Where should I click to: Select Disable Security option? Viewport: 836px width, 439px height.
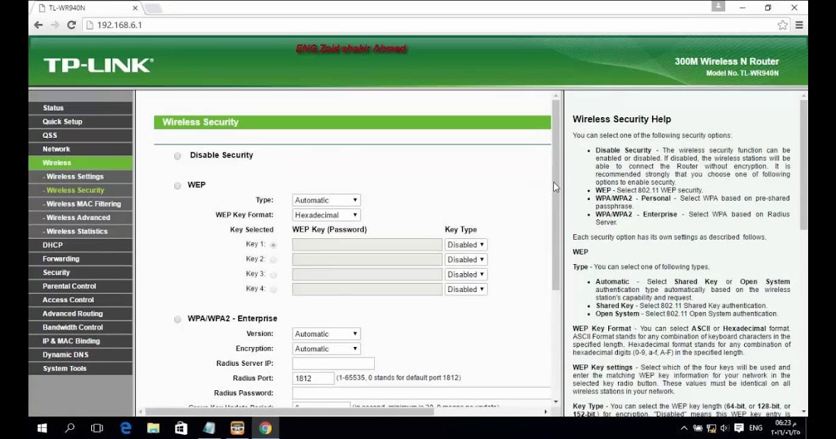tap(178, 156)
